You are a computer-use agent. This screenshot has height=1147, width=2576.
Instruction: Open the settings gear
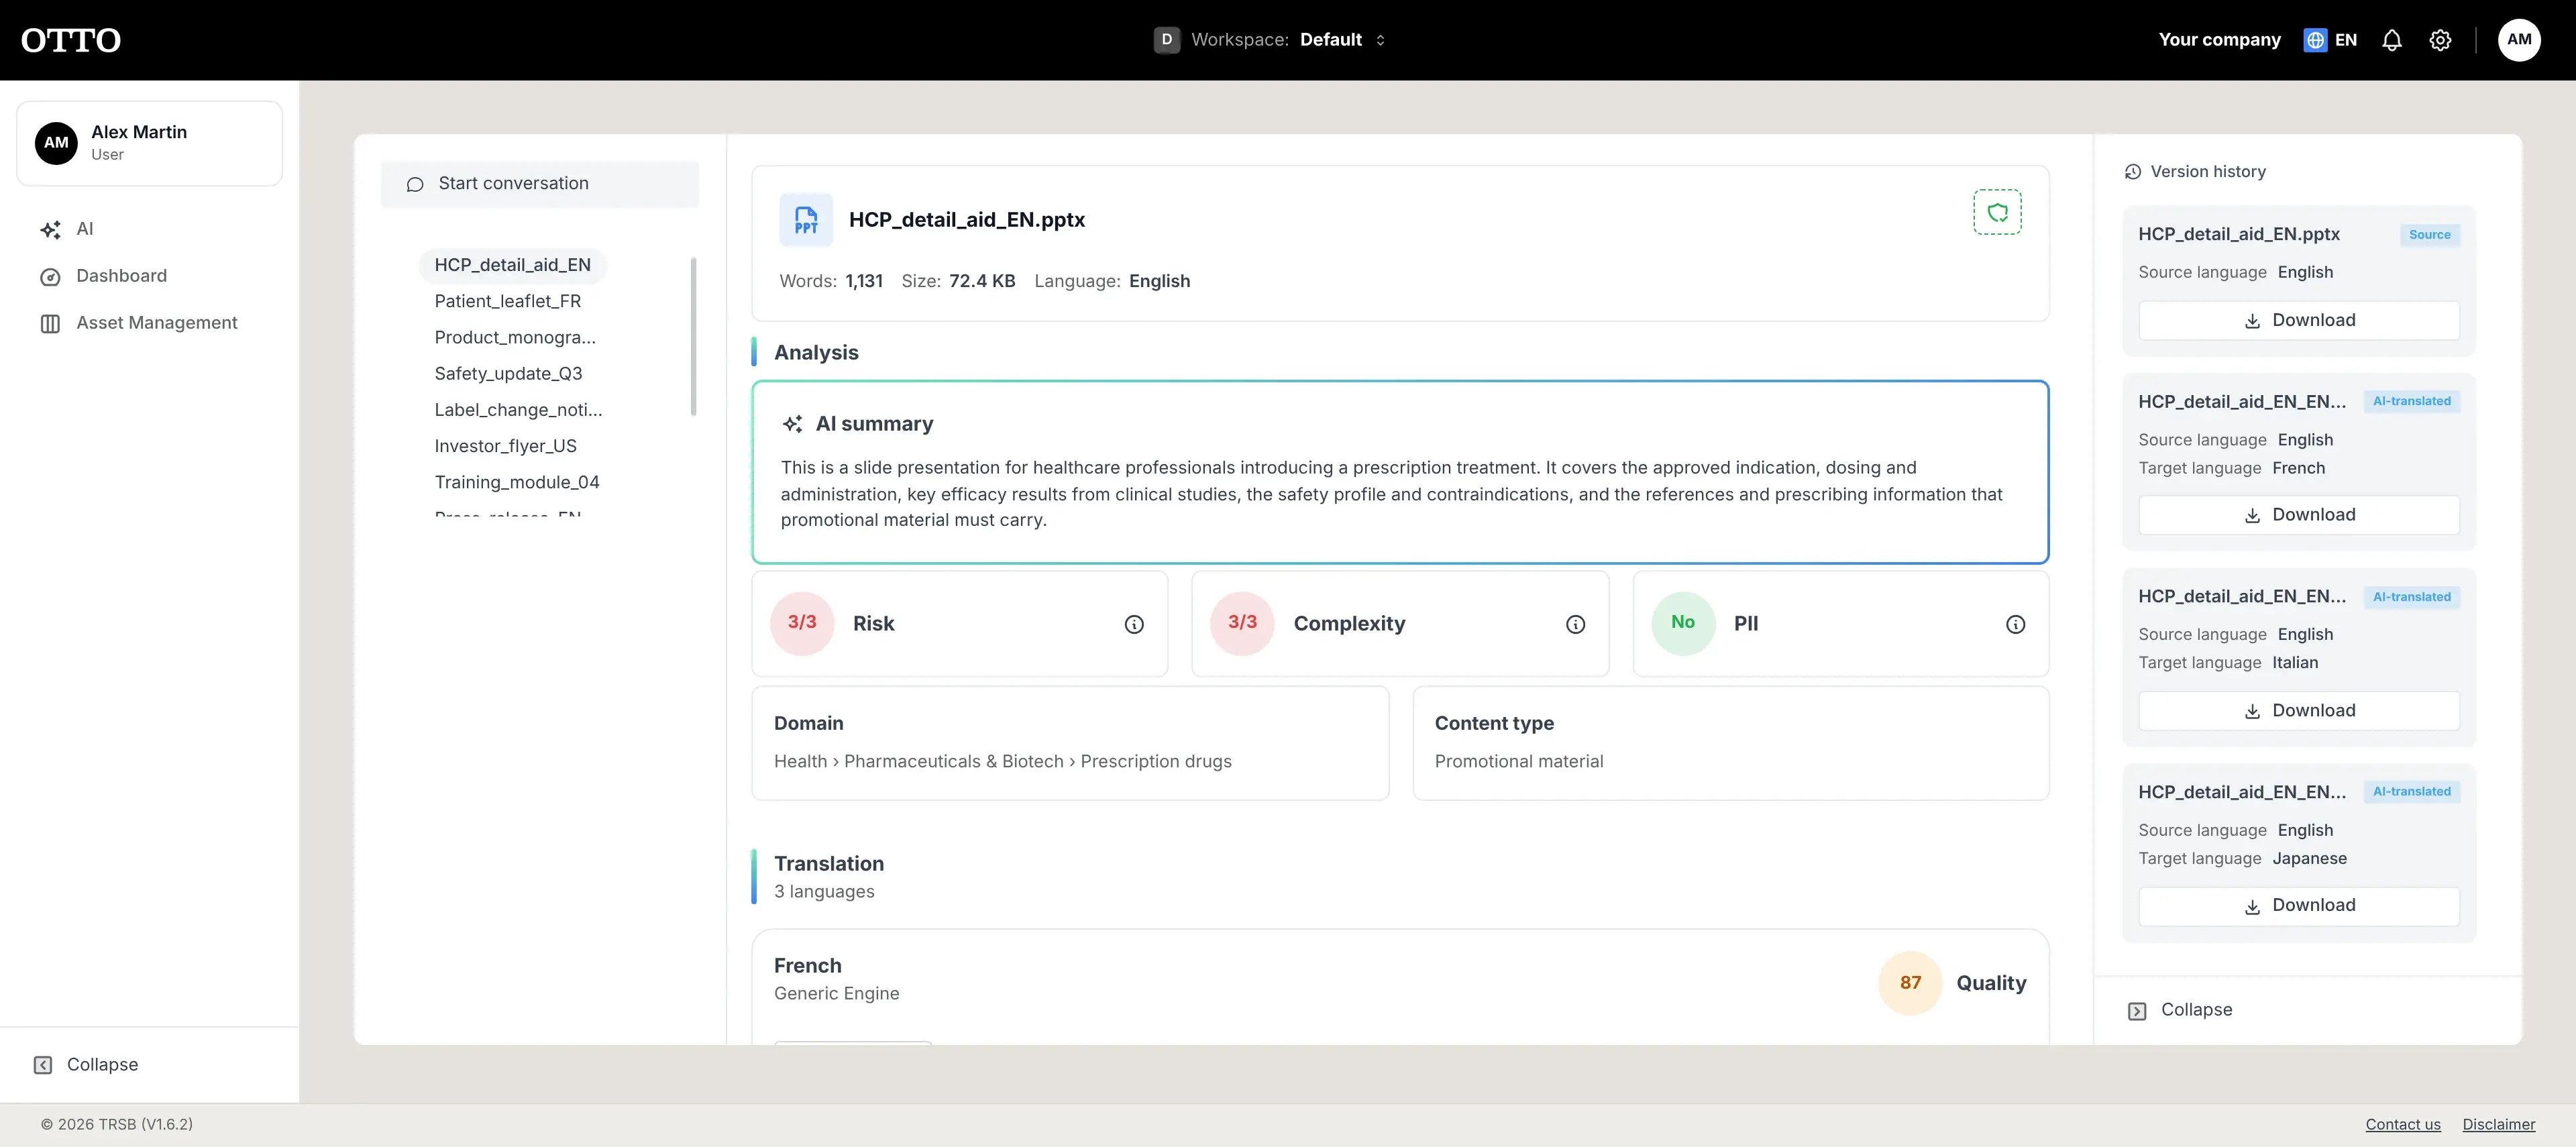pyautogui.click(x=2440, y=40)
